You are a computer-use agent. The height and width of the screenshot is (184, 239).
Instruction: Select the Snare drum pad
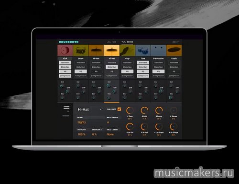(x=81, y=51)
